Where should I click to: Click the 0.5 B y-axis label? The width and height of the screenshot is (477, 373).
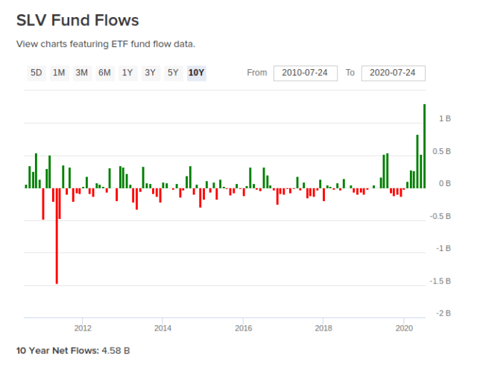tap(441, 151)
